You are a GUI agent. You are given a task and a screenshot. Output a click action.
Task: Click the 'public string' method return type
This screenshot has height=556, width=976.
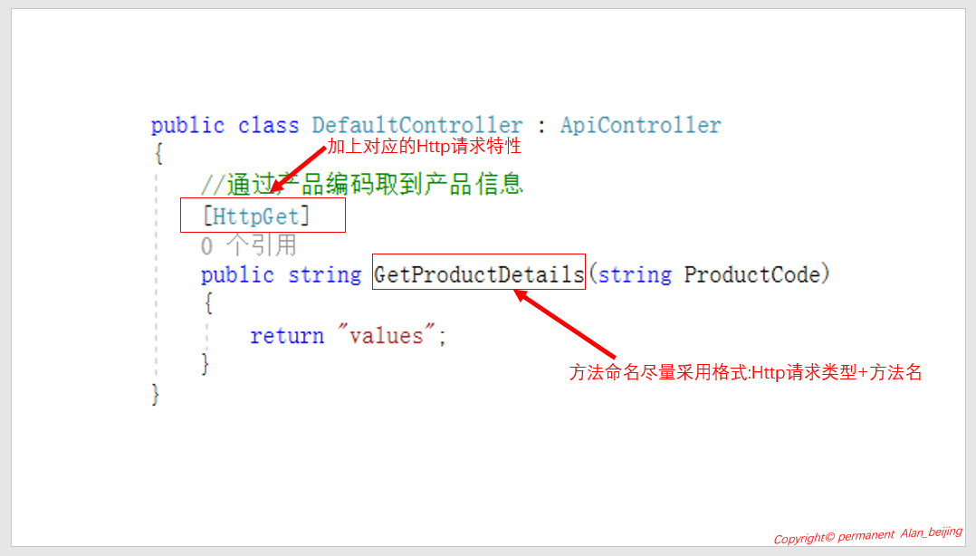click(281, 274)
